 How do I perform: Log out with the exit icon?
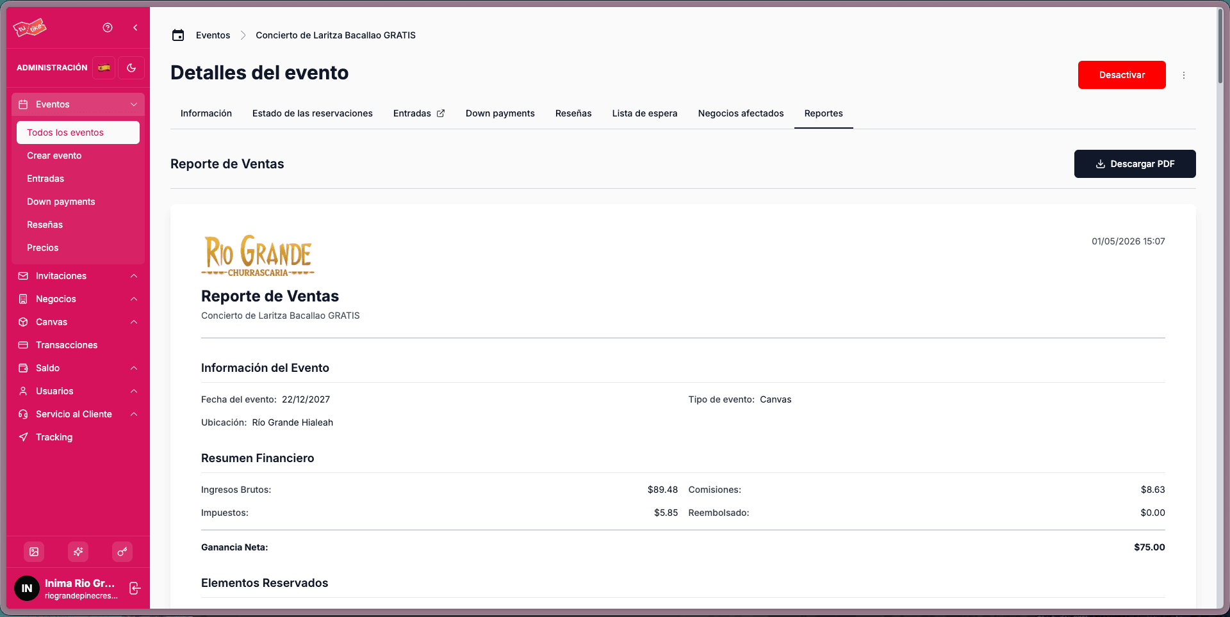pos(135,588)
